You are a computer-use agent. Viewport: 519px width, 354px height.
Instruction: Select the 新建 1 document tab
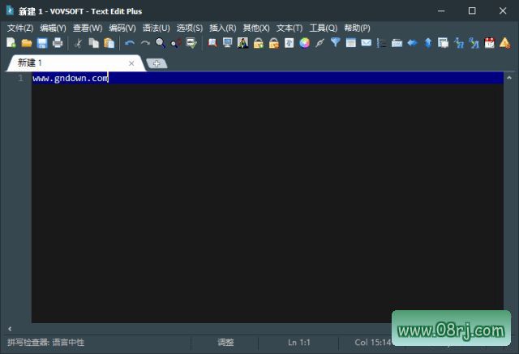(75, 63)
